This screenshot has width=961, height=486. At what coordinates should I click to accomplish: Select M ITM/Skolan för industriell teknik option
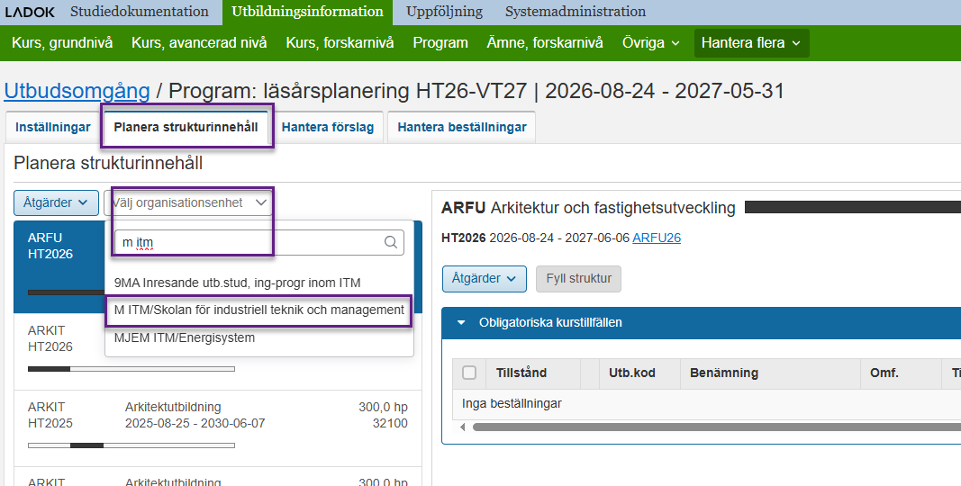coord(259,310)
